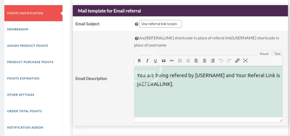Center align the email text
290x136 pixels.
pyautogui.click(x=204, y=61)
